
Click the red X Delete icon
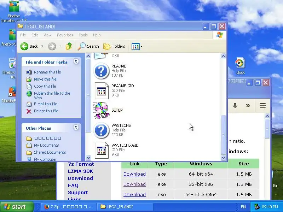click(x=29, y=111)
